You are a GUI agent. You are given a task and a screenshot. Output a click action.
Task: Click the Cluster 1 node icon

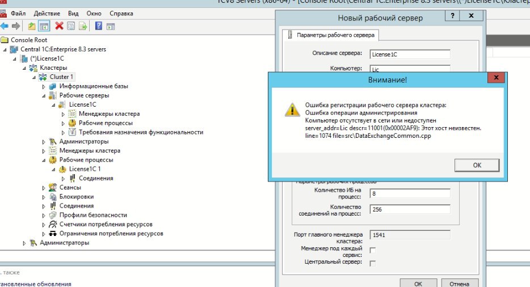tap(43, 77)
